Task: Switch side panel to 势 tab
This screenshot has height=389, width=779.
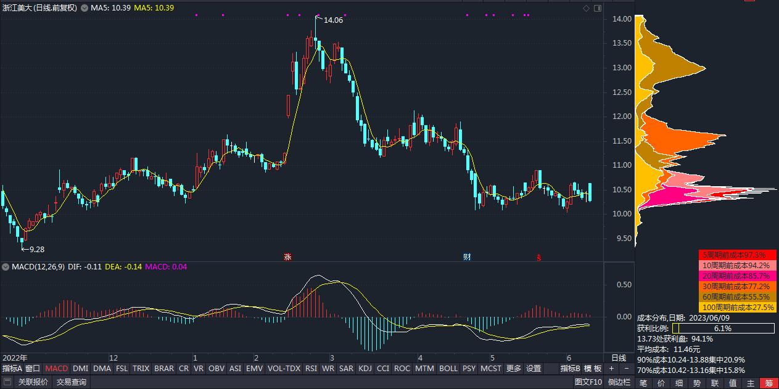Action: click(697, 383)
